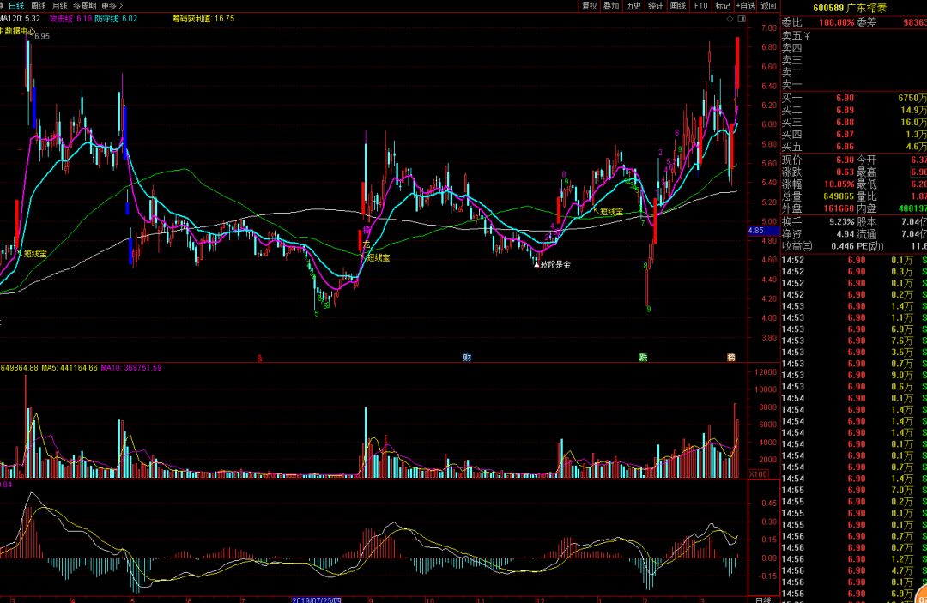The width and height of the screenshot is (927, 603).
Task: Select the 月线 monthly period
Action: click(x=60, y=5)
